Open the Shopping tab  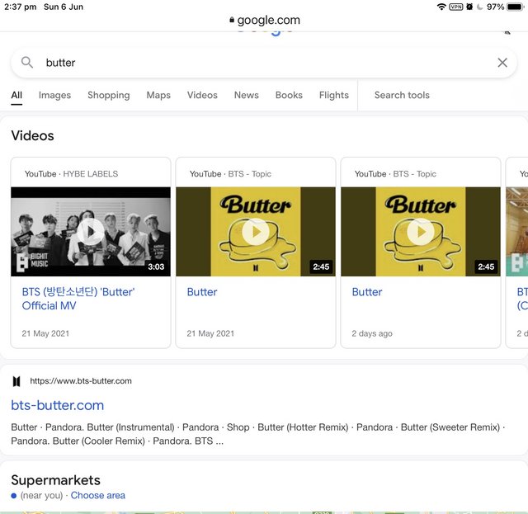(x=108, y=96)
